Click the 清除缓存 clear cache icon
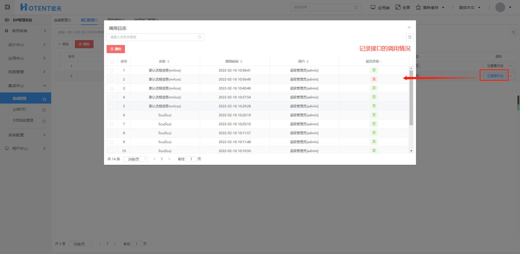520x254 pixels. pos(418,7)
